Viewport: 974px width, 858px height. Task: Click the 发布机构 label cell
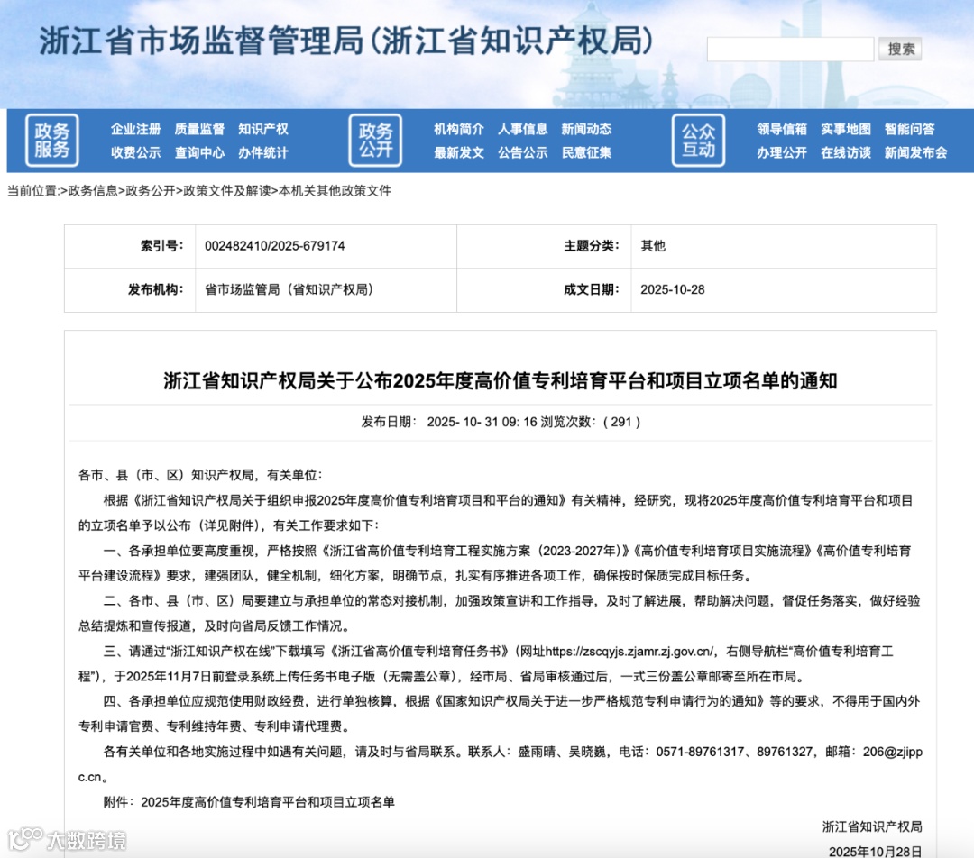130,289
